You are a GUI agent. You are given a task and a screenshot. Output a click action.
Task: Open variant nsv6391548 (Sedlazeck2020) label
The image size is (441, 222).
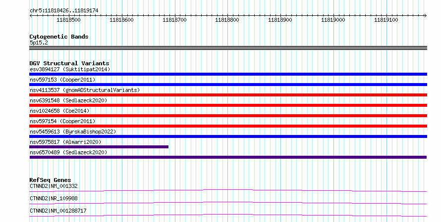click(68, 100)
